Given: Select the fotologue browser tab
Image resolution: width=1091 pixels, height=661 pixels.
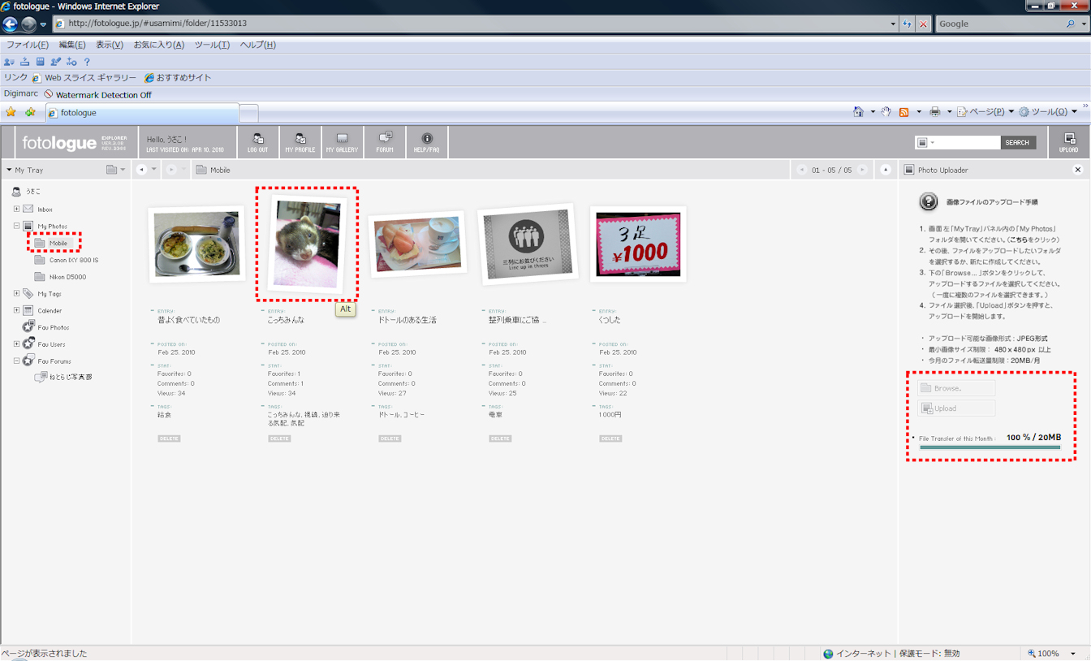Looking at the screenshot, I should (143, 113).
